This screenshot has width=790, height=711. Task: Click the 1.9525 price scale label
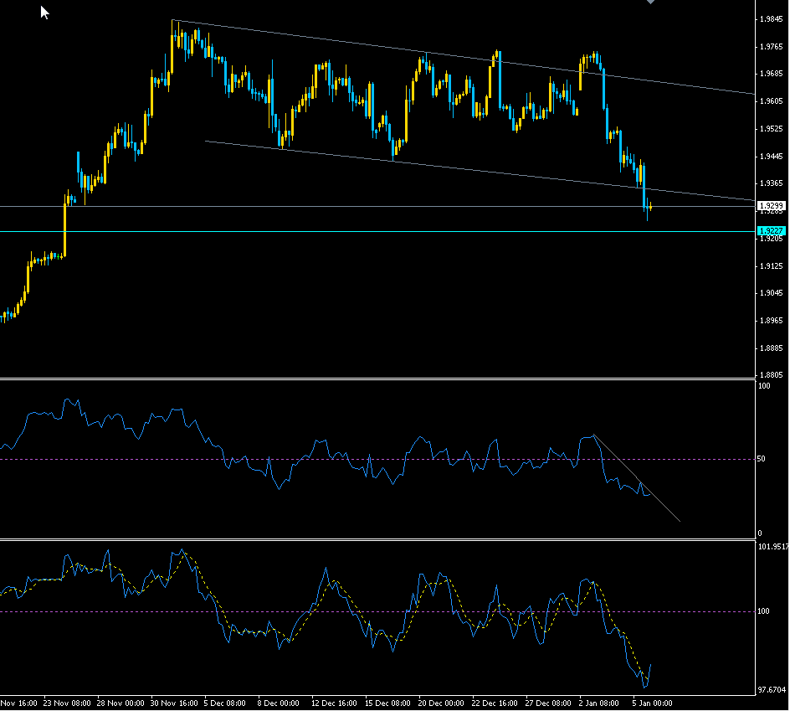click(771, 129)
